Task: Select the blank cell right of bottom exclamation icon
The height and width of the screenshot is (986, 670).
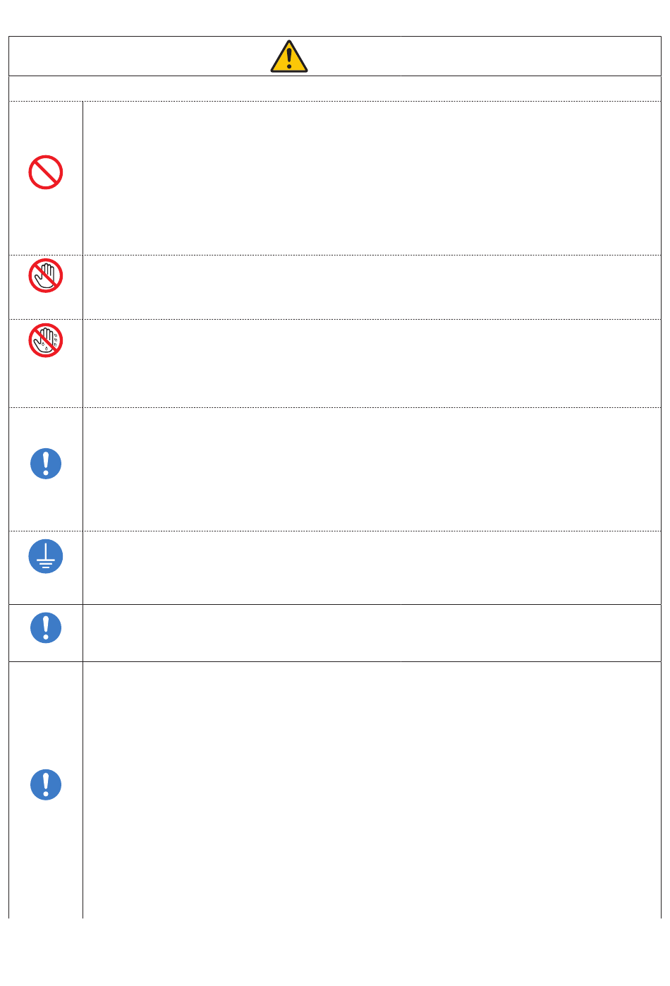Action: [372, 790]
